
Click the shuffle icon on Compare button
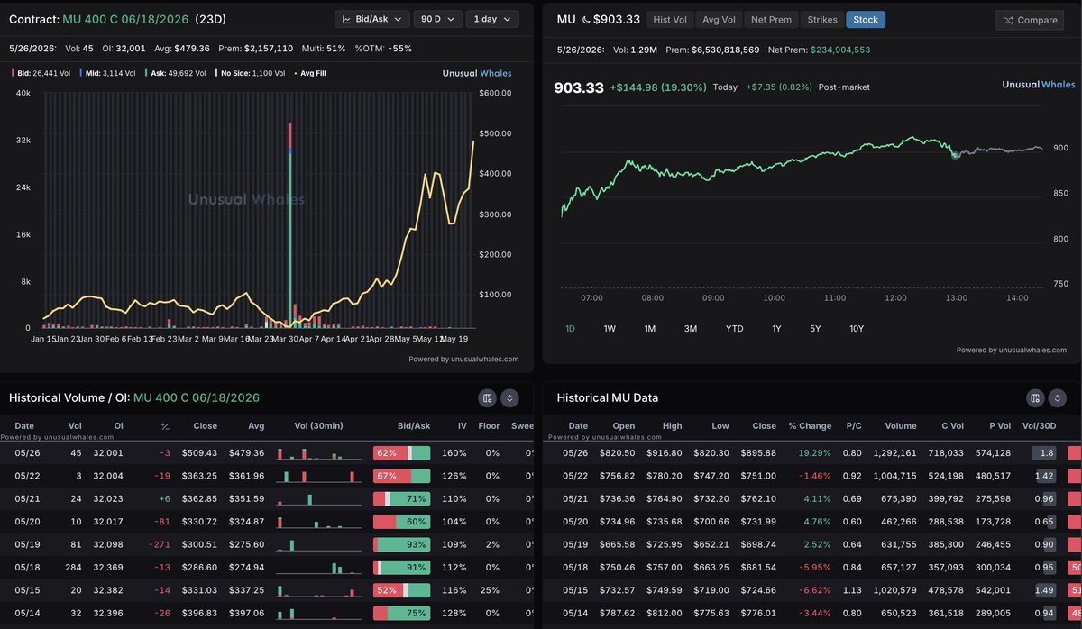click(1008, 20)
